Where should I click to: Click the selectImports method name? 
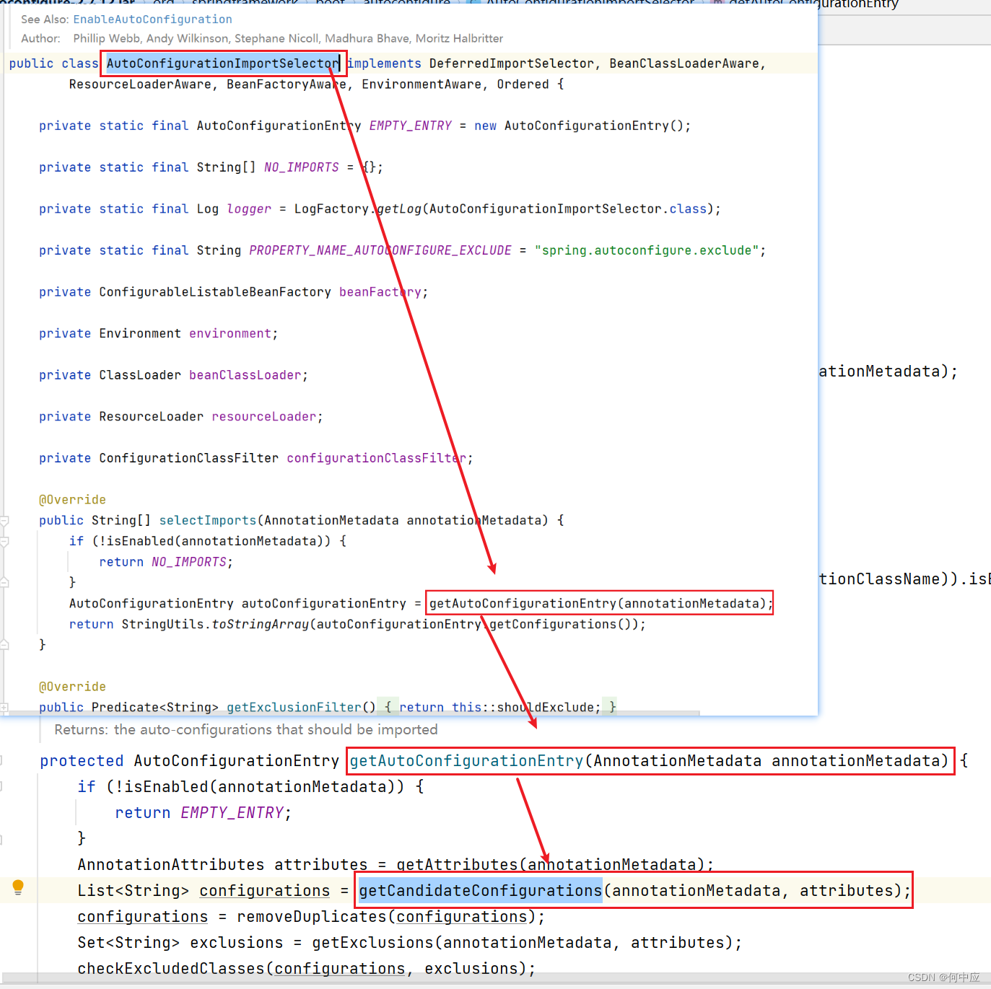pyautogui.click(x=208, y=521)
